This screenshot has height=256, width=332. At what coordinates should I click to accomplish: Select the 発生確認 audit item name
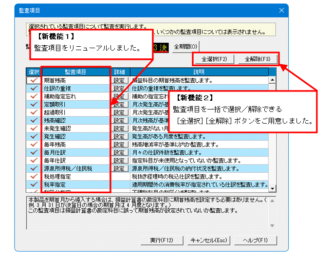pyautogui.click(x=55, y=137)
